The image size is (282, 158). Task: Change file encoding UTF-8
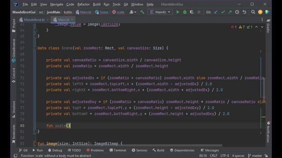pos(225,156)
